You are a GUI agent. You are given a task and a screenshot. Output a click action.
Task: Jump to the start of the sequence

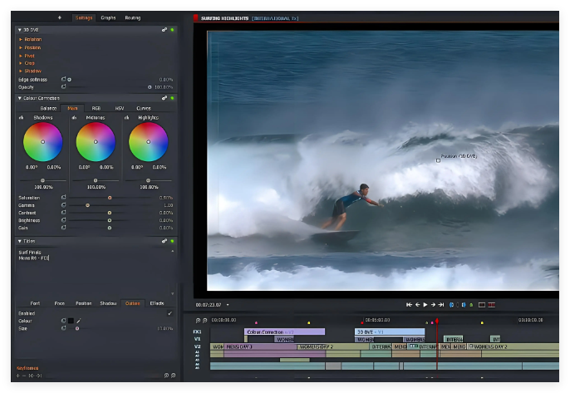click(409, 305)
